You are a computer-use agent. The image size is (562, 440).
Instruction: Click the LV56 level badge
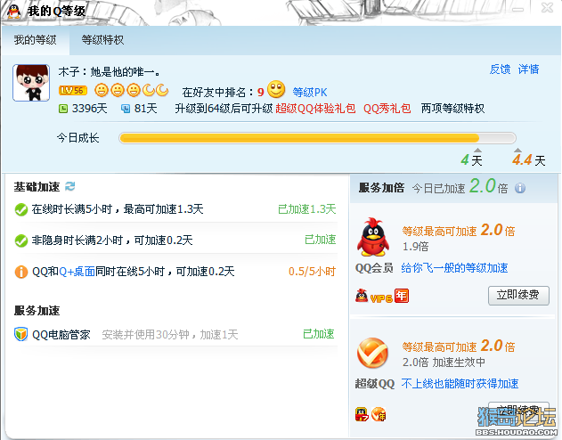pos(73,90)
